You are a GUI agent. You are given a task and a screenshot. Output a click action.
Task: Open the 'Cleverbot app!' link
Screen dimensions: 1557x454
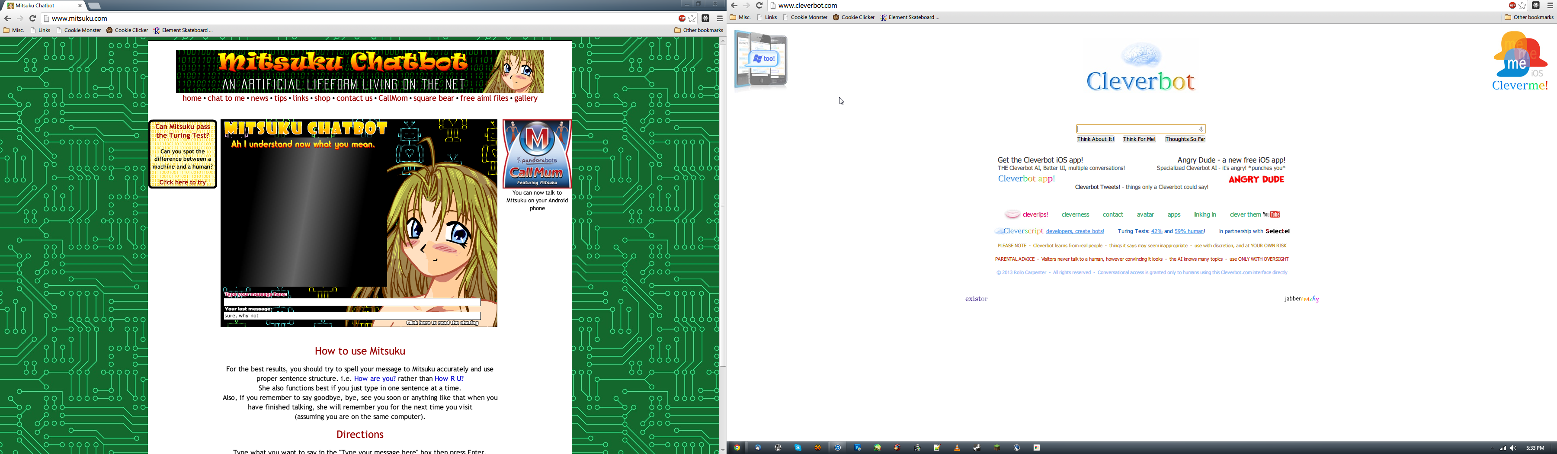pos(1026,179)
